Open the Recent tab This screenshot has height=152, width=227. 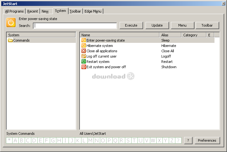pyautogui.click(x=33, y=11)
